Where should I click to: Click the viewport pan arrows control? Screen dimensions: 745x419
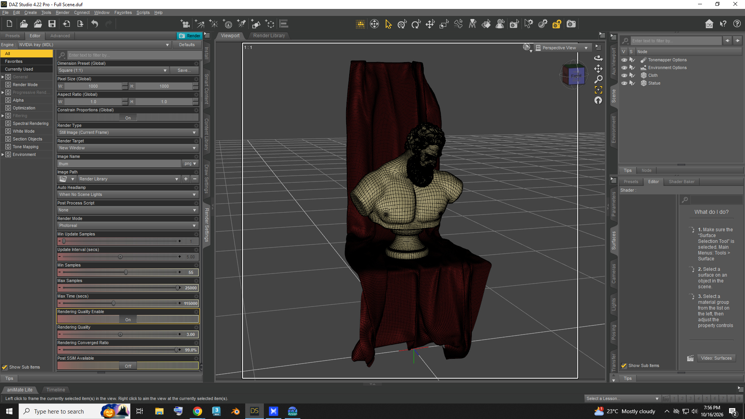click(598, 69)
